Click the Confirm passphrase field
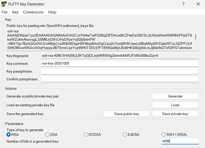205x148 pixels. (x=120, y=79)
